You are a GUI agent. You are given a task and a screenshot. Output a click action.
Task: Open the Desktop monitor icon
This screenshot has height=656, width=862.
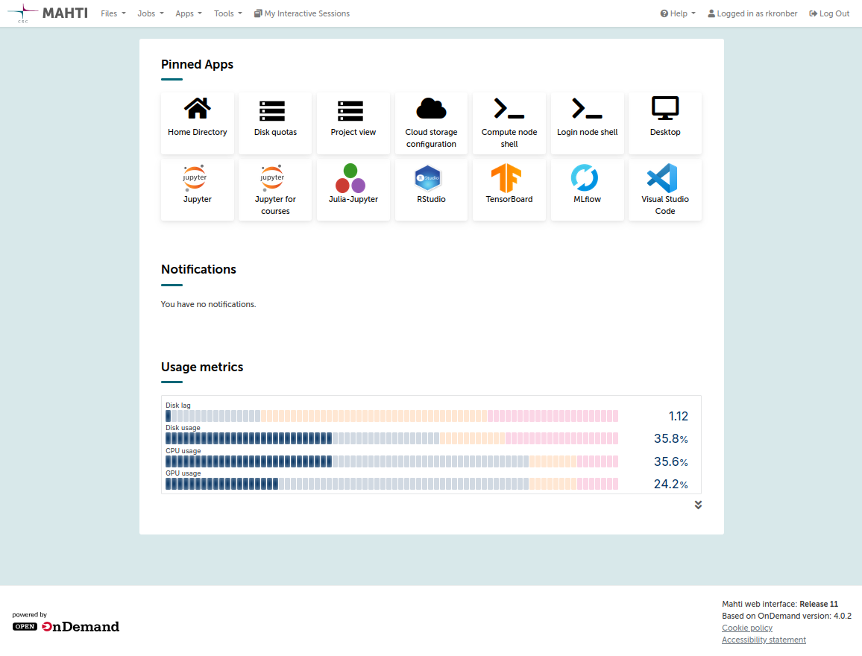point(665,109)
